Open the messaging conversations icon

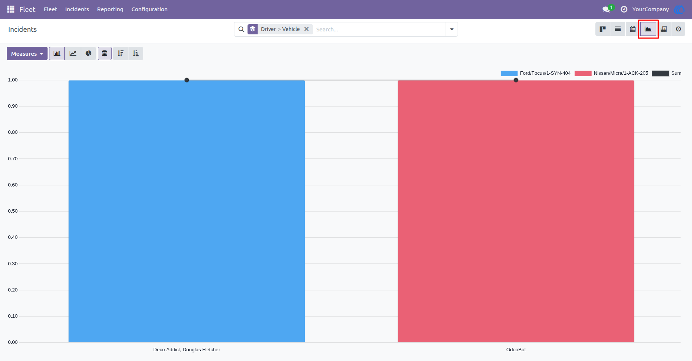pyautogui.click(x=607, y=9)
